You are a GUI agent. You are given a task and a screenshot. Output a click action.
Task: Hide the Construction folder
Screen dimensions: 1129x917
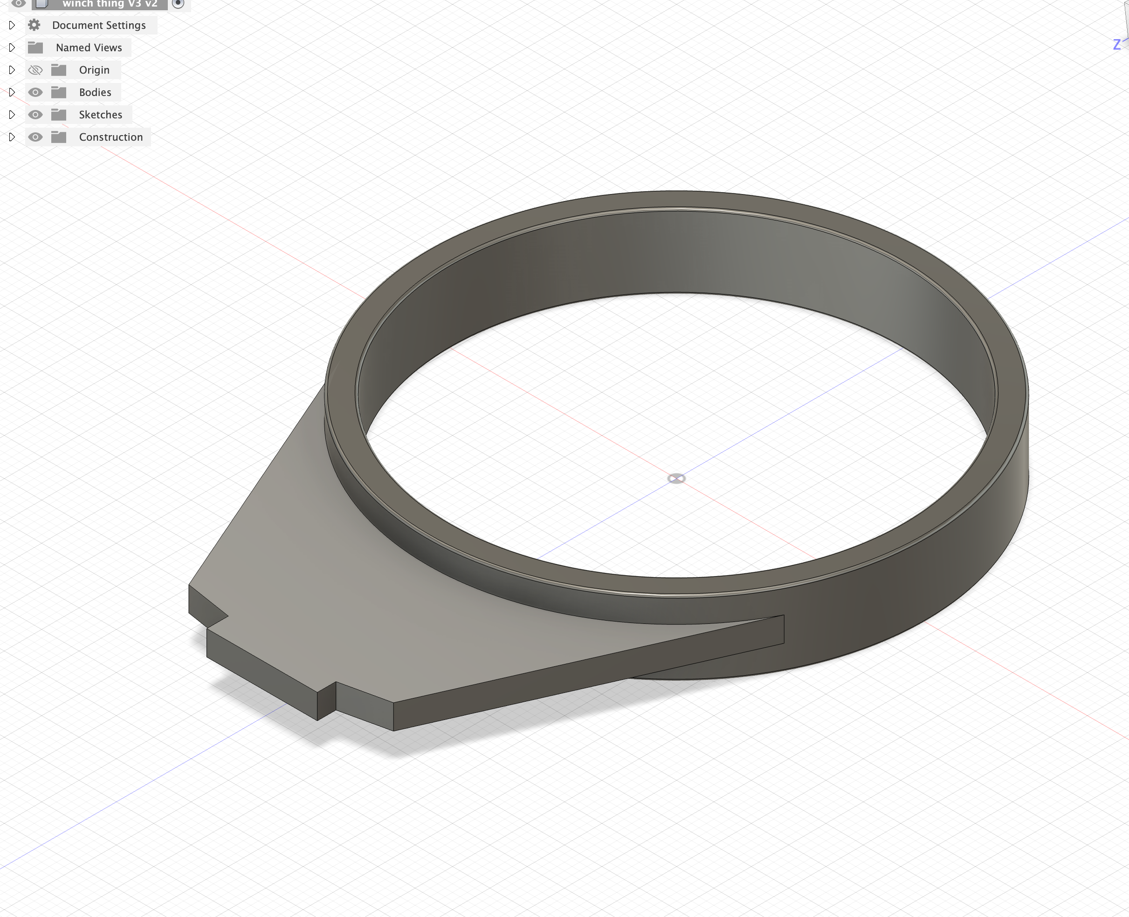tap(35, 137)
